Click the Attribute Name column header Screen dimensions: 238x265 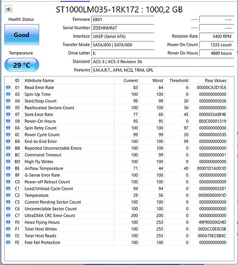[x=68, y=81]
